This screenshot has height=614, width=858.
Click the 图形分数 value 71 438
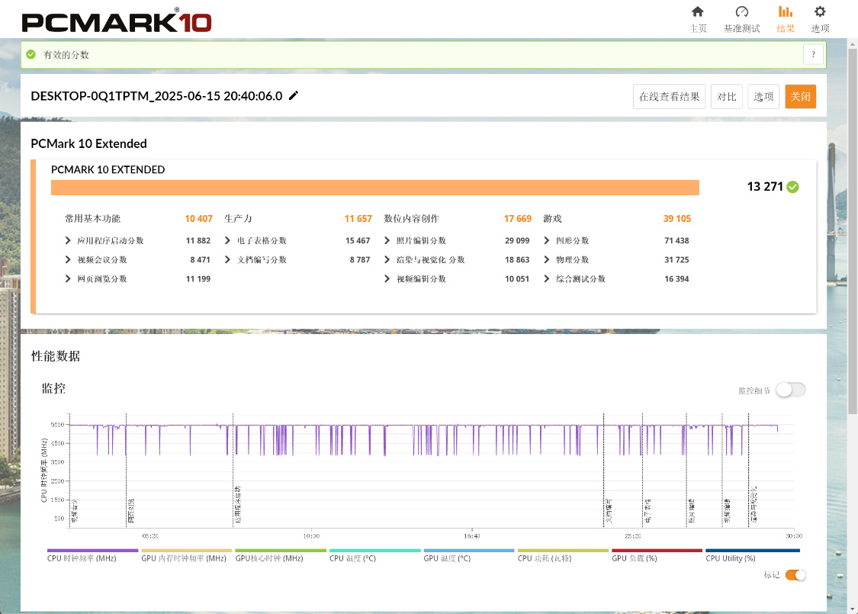click(676, 240)
